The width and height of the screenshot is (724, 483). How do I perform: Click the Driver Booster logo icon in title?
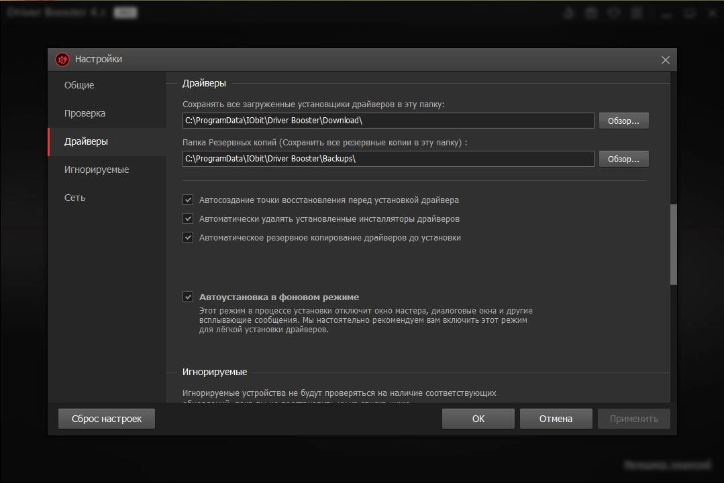[62, 60]
